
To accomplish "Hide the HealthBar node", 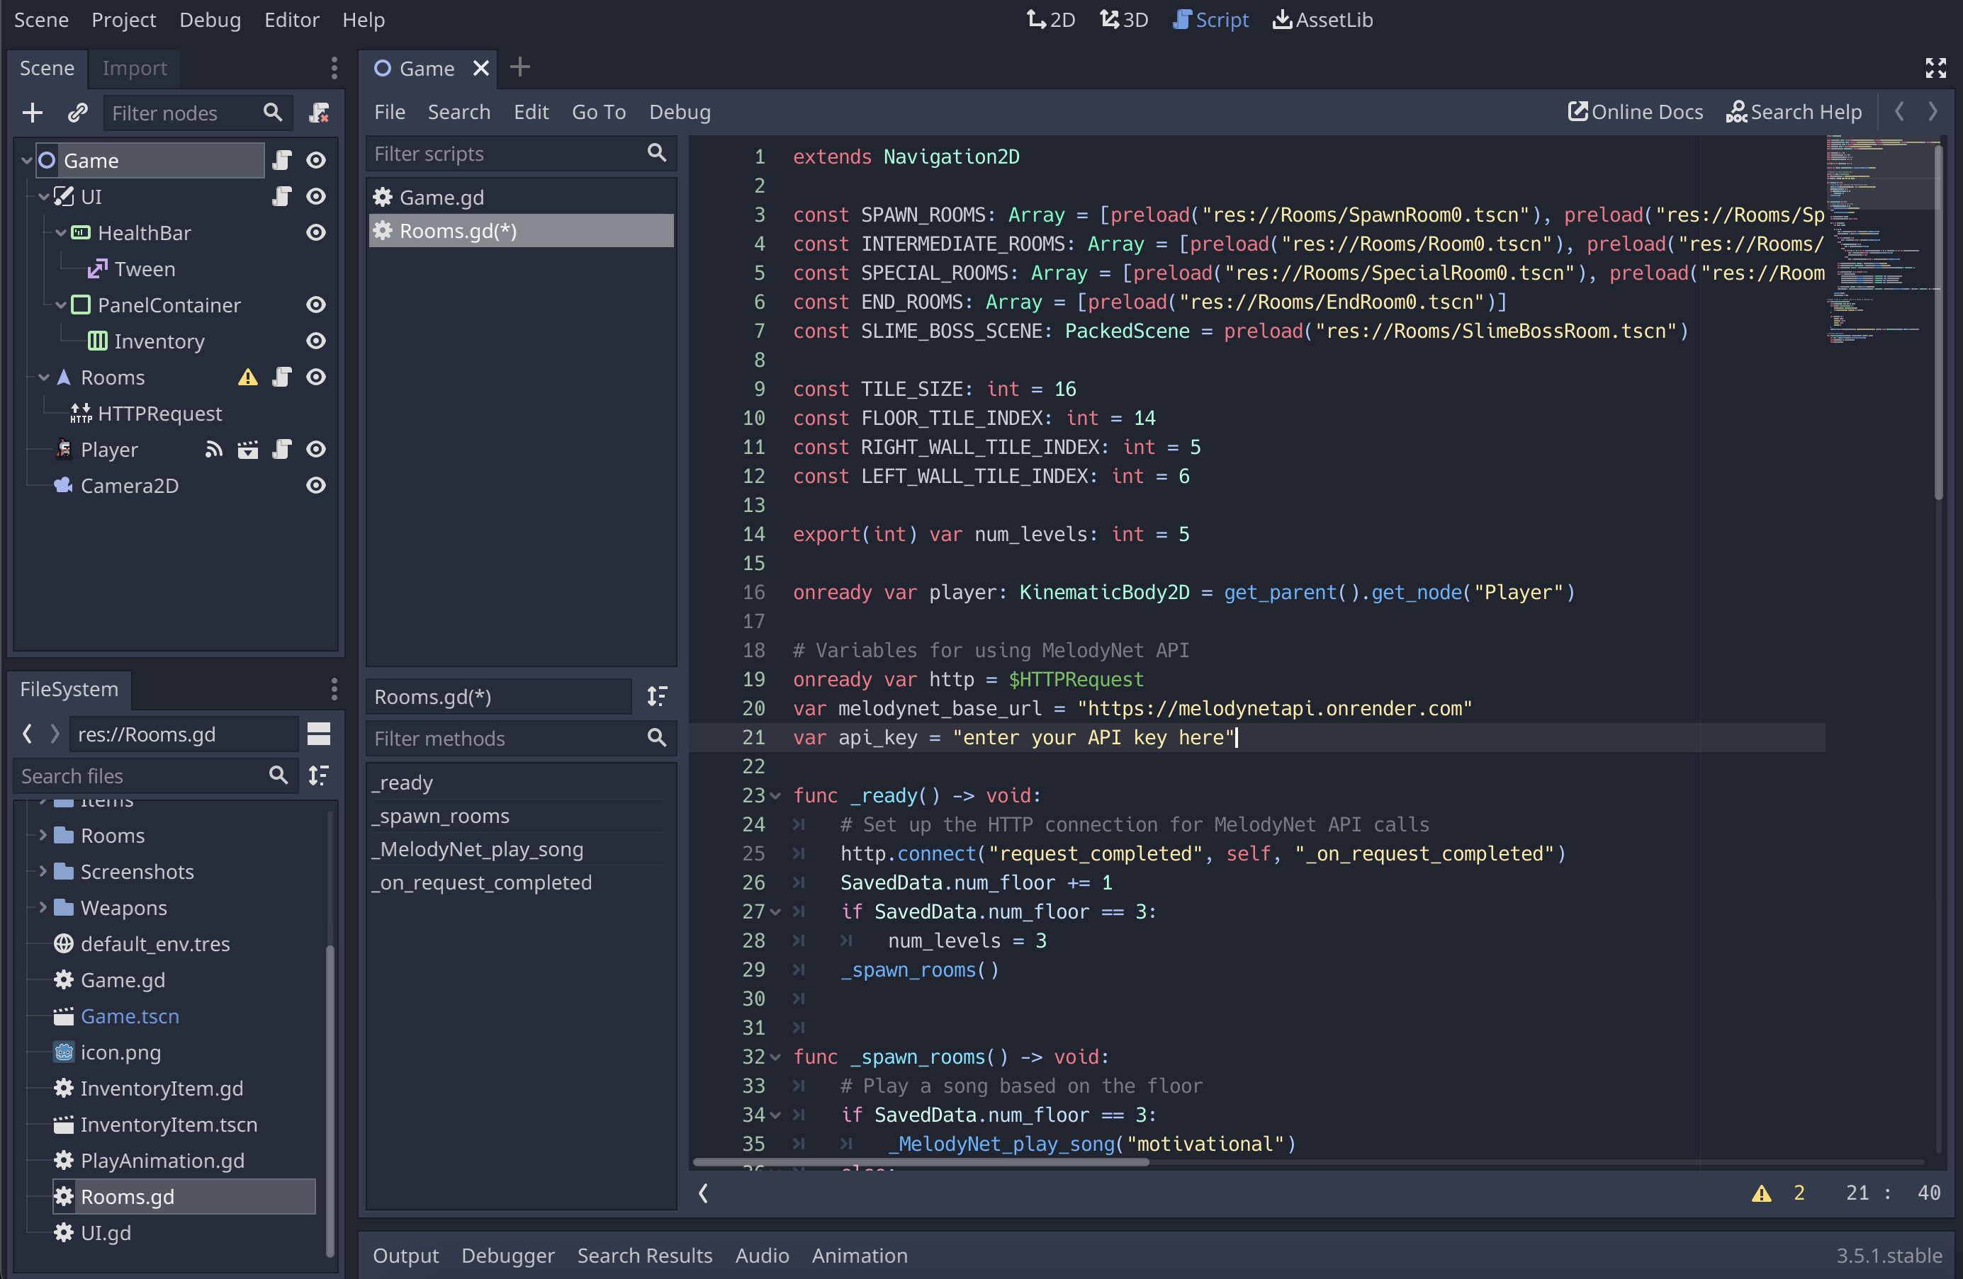I will tap(316, 232).
